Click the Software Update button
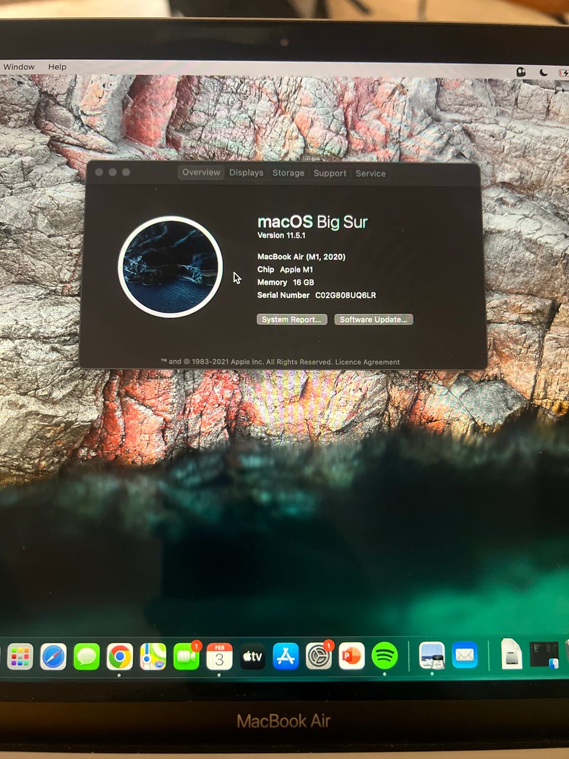Image resolution: width=569 pixels, height=759 pixels. point(373,320)
